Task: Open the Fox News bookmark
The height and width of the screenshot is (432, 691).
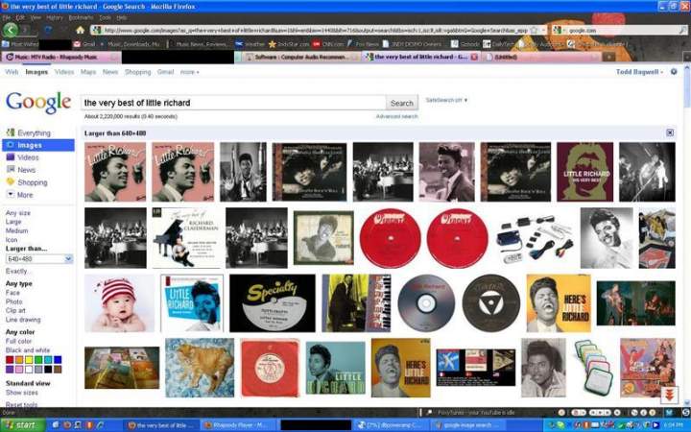Action: point(363,43)
